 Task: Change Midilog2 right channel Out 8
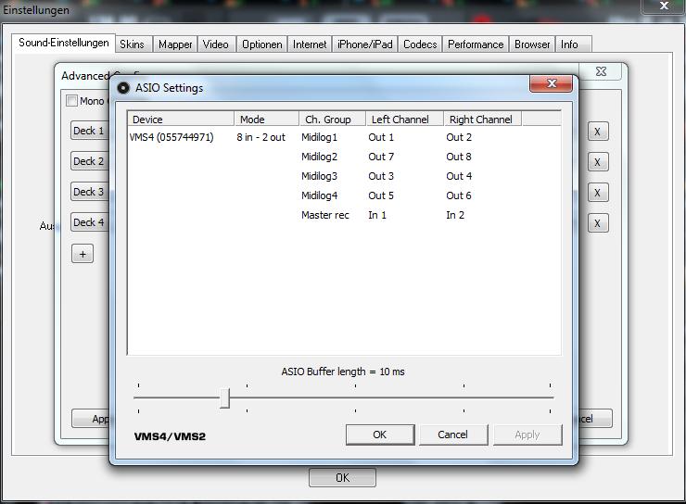[x=459, y=157]
